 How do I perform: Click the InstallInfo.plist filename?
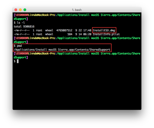click(106, 34)
